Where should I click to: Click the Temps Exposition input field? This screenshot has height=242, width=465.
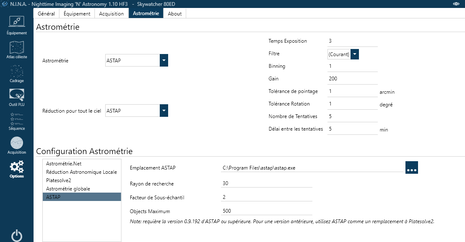click(352, 41)
